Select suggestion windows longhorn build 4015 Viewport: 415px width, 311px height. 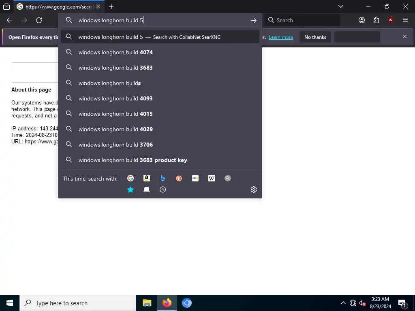160,114
